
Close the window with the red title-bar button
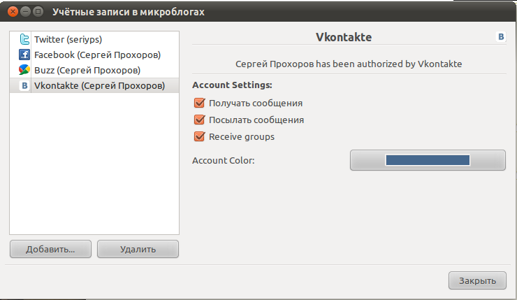coord(13,12)
